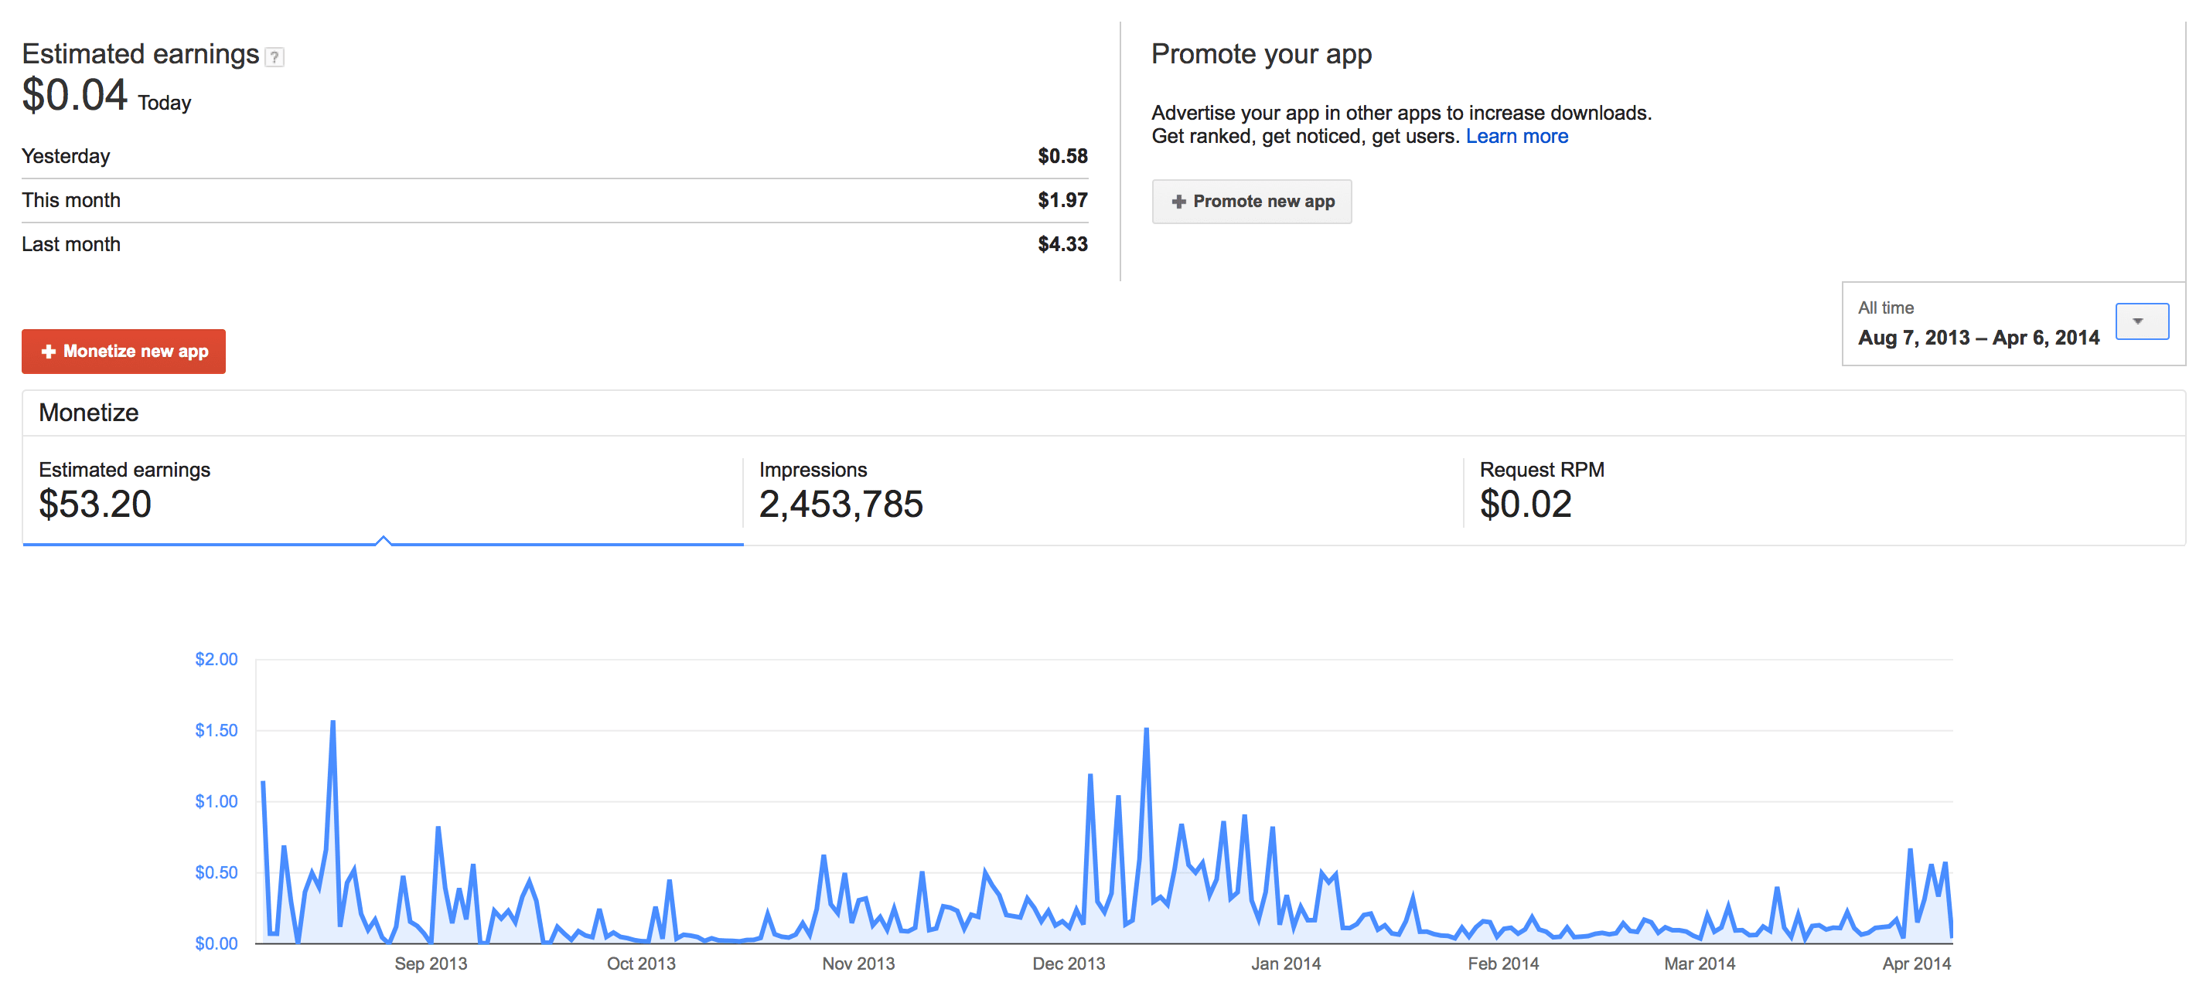Click the Jan 2014 axis label
The image size is (2196, 989).
[x=1286, y=964]
